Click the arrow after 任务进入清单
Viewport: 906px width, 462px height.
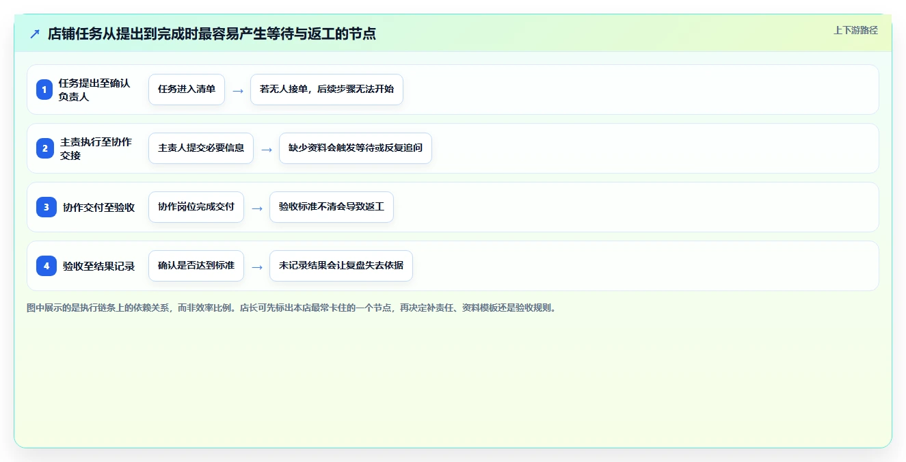238,90
